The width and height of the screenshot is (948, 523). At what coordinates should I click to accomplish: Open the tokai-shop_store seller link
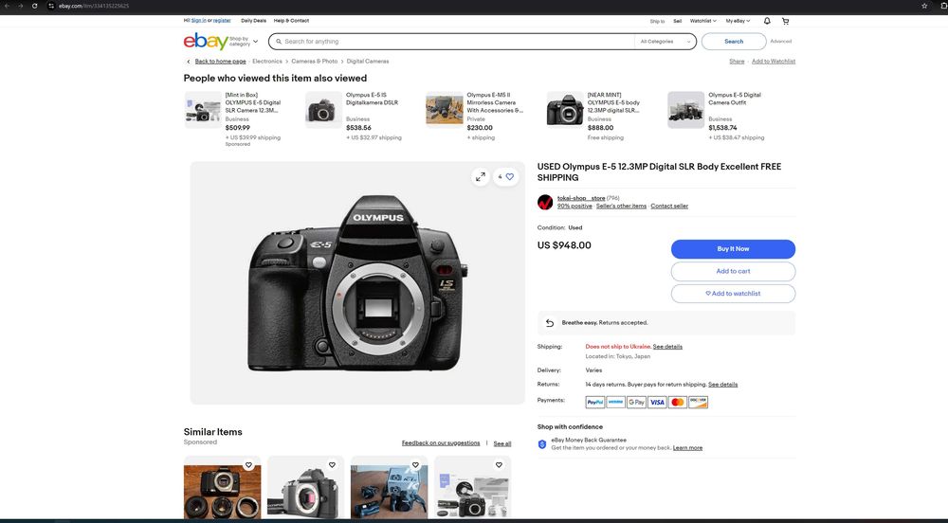(581, 198)
